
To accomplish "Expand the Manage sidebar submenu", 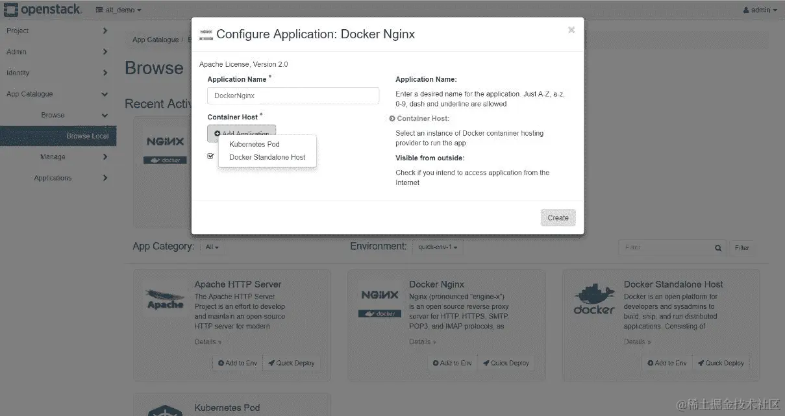I will 58,156.
